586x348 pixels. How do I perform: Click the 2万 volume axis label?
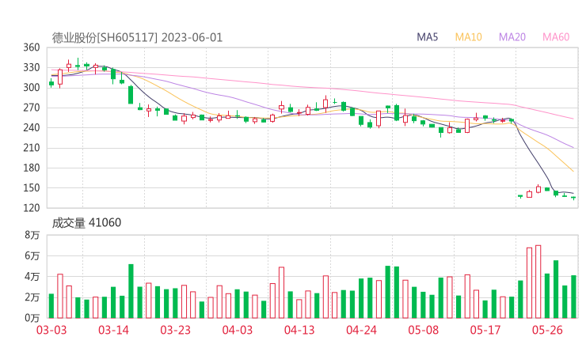tap(32, 297)
